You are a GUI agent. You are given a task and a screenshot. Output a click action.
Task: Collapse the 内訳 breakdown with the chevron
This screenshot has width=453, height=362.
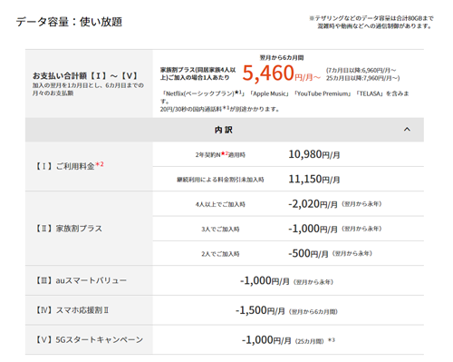pos(407,130)
